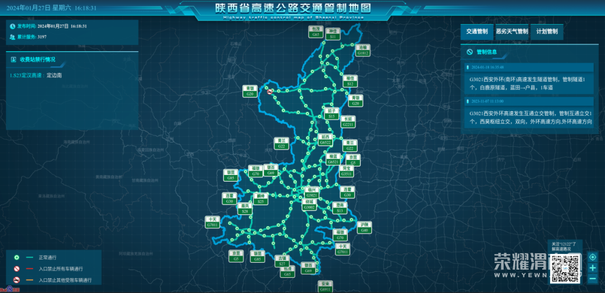Image resolution: width=605 pixels, height=293 pixels.
Task: Click the S15 highway badge
Action: tap(332, 113)
